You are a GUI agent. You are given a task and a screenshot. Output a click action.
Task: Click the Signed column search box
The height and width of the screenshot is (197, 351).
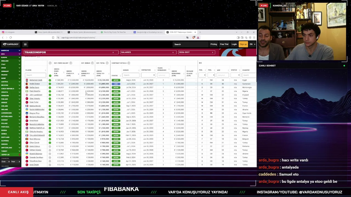coord(131,75)
